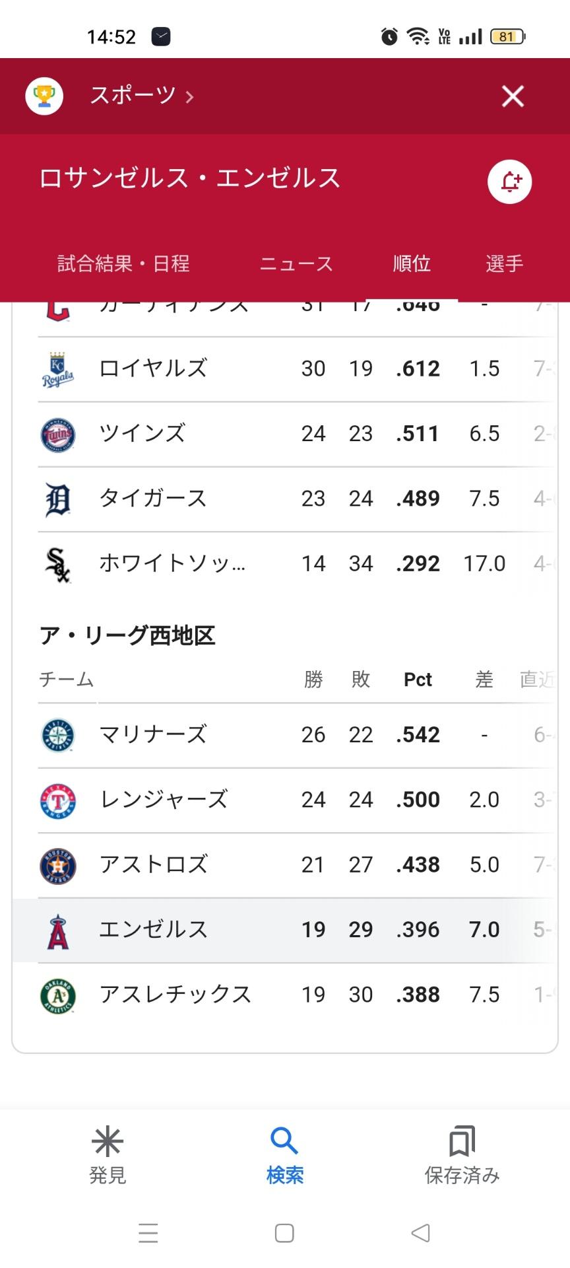
Task: Close the sports panel with X
Action: click(513, 96)
